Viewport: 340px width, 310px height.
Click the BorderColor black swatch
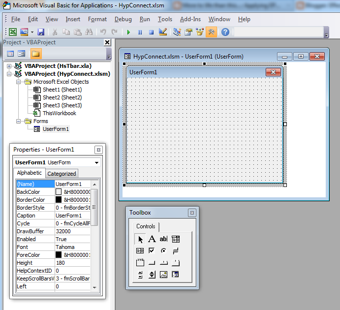(59, 200)
